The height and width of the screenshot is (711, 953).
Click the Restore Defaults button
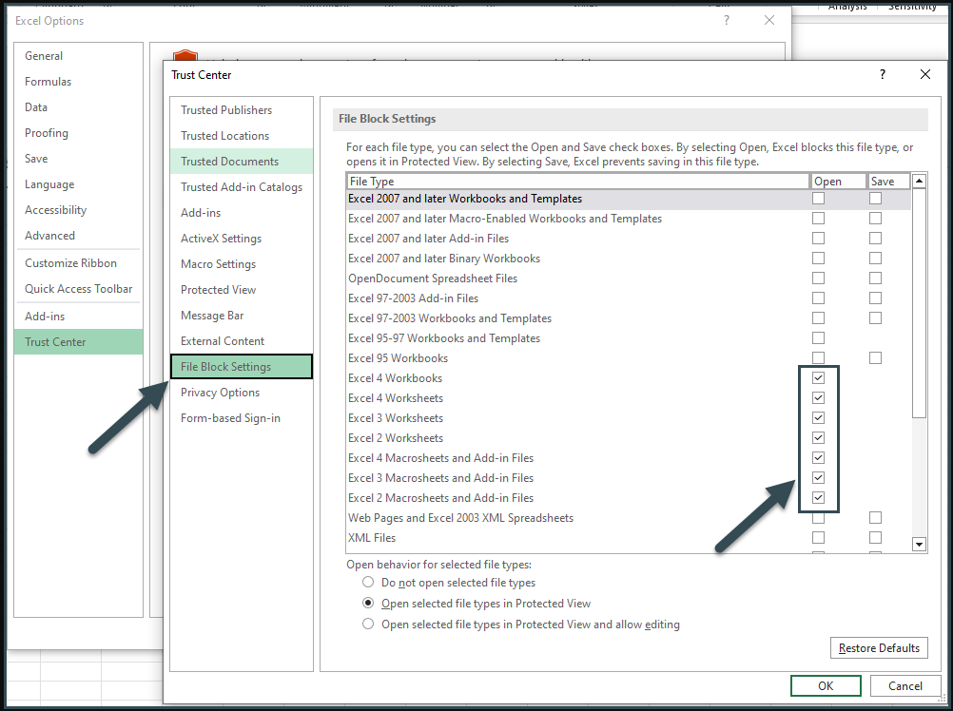(878, 647)
